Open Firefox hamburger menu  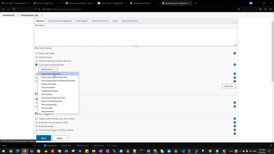[x=271, y=9]
